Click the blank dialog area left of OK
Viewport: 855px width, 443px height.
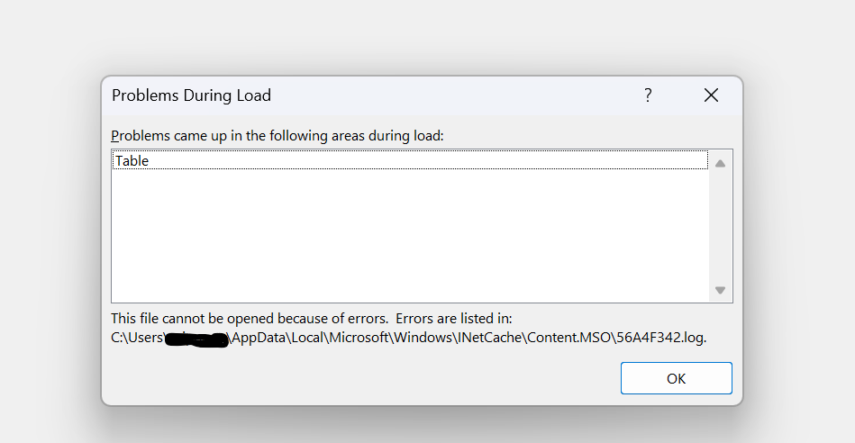click(360, 378)
